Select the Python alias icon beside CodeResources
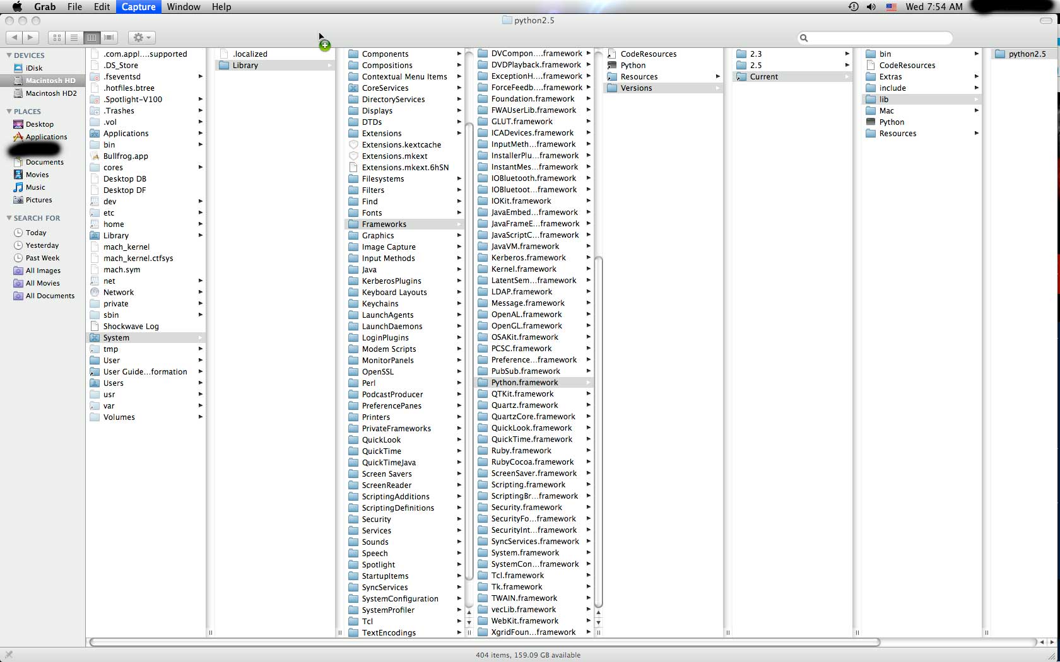Screen dimensions: 1060x662 611,66
